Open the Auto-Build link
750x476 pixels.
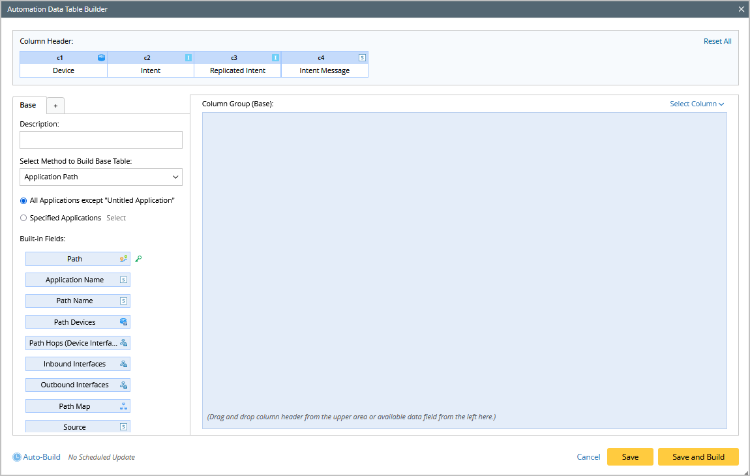pos(42,457)
